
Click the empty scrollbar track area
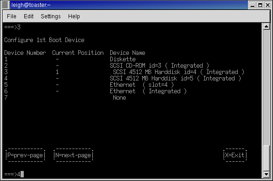click(x=266, y=87)
